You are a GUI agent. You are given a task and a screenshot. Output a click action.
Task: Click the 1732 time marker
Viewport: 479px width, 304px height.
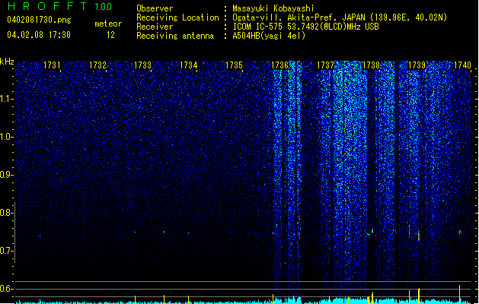[97, 65]
